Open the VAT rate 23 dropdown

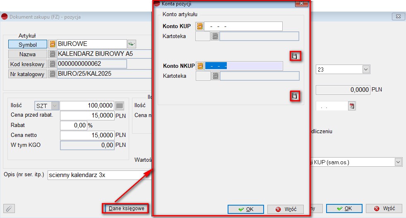coord(365,70)
